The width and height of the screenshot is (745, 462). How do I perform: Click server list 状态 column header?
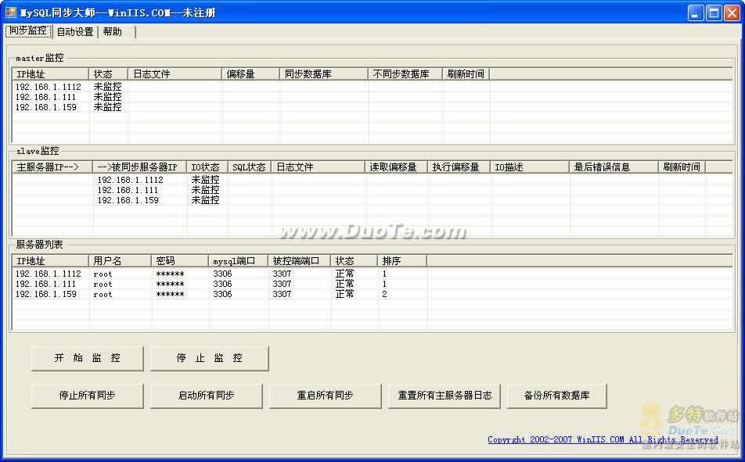click(x=354, y=261)
